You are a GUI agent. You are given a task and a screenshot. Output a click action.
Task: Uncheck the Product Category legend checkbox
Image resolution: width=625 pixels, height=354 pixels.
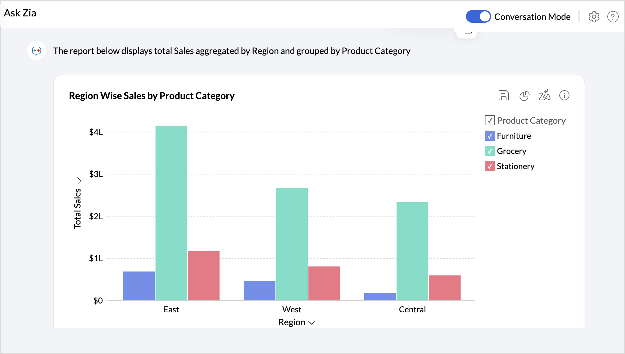tap(490, 120)
